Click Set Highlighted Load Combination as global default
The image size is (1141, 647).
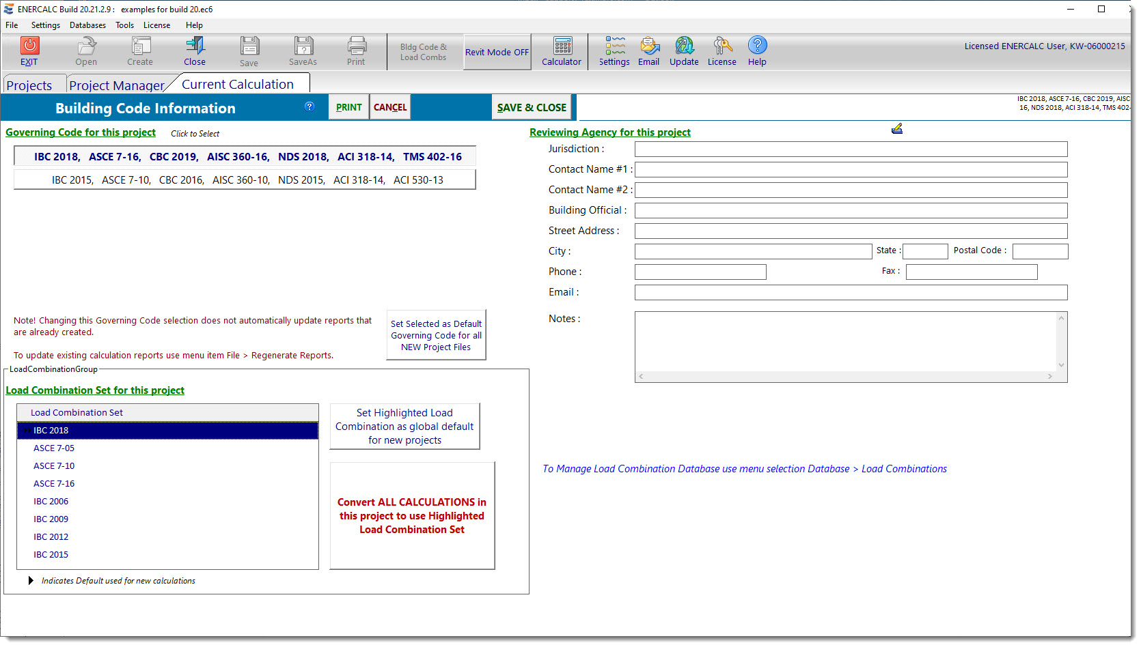(404, 427)
